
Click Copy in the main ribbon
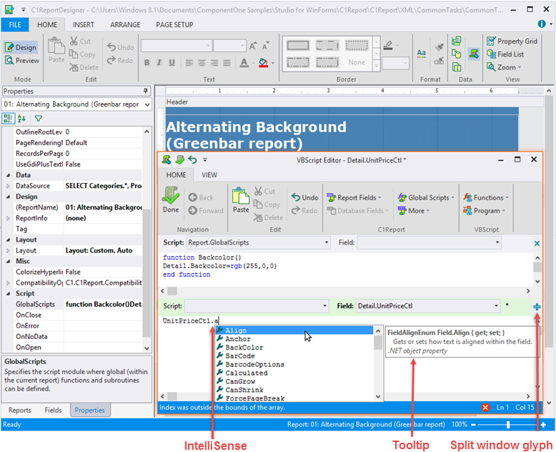coord(82,54)
